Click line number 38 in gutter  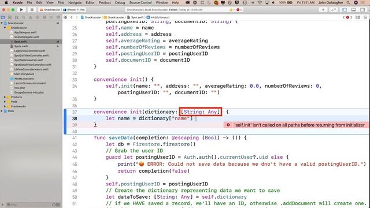[75, 118]
